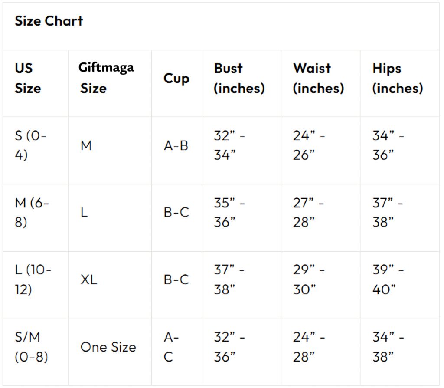This screenshot has width=444, height=388.
Task: Click the M (6-8) US size cell
Action: pos(32,213)
